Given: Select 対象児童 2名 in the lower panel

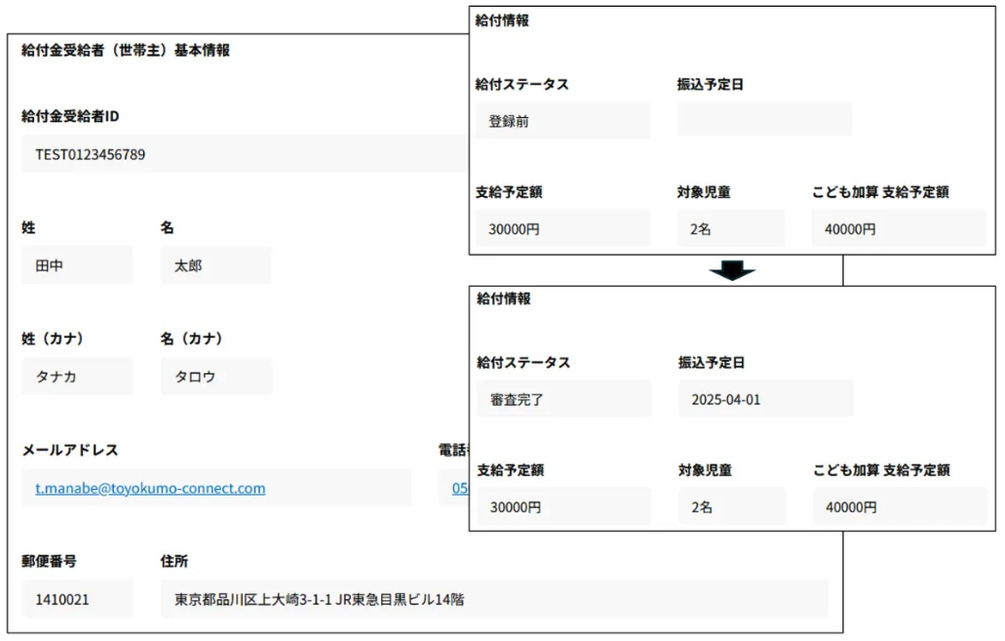Looking at the screenshot, I should coord(731,507).
